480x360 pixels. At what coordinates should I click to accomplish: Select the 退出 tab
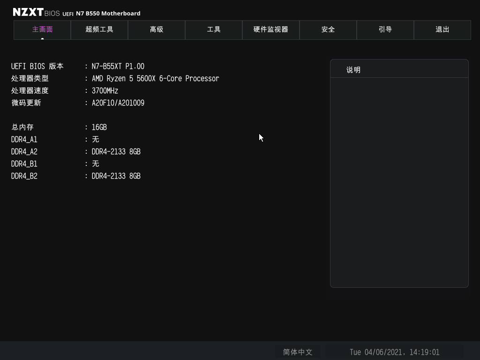click(442, 30)
